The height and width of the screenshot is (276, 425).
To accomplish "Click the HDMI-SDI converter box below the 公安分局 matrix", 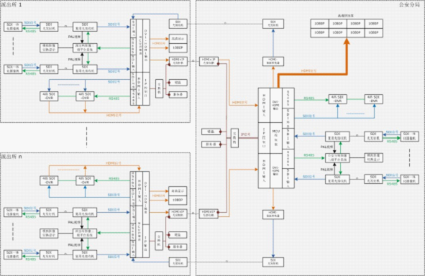I will tap(273, 214).
